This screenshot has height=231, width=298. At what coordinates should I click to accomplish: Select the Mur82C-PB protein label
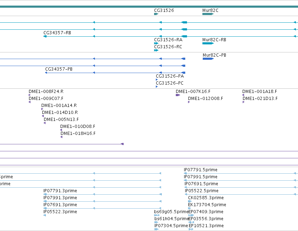tap(214, 55)
